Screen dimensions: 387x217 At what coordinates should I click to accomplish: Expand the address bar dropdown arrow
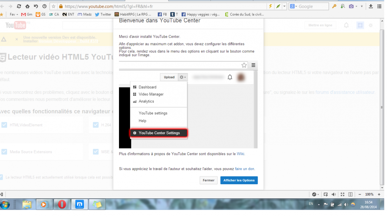pyautogui.click(x=285, y=6)
